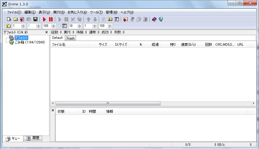Screen dimensions: 259x149
Task: Sort by DLサイズ column header
Action: [119, 45]
